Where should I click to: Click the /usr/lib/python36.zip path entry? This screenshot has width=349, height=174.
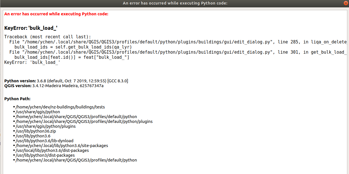point(36,131)
